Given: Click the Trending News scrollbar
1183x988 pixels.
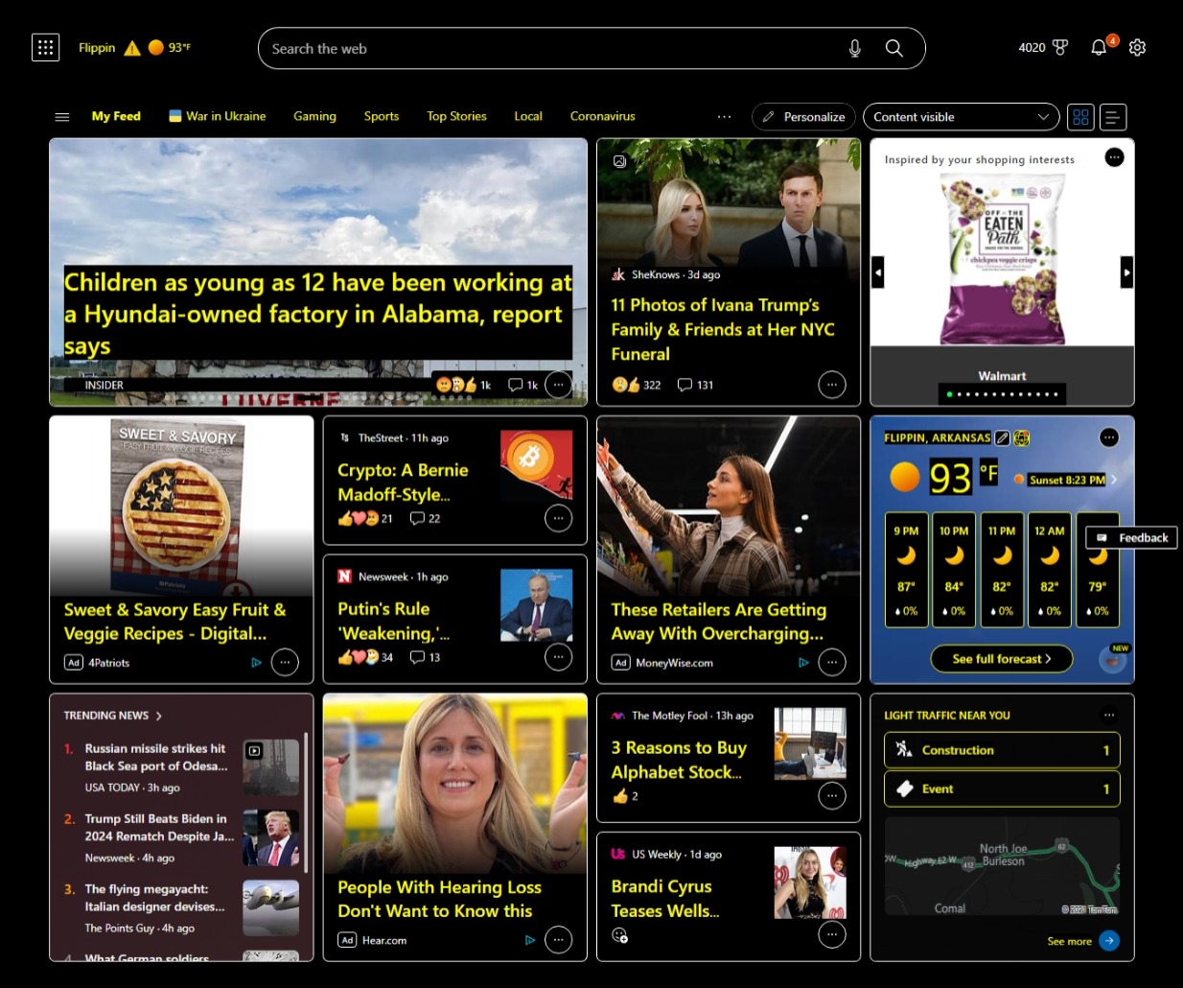Looking at the screenshot, I should (x=306, y=804).
